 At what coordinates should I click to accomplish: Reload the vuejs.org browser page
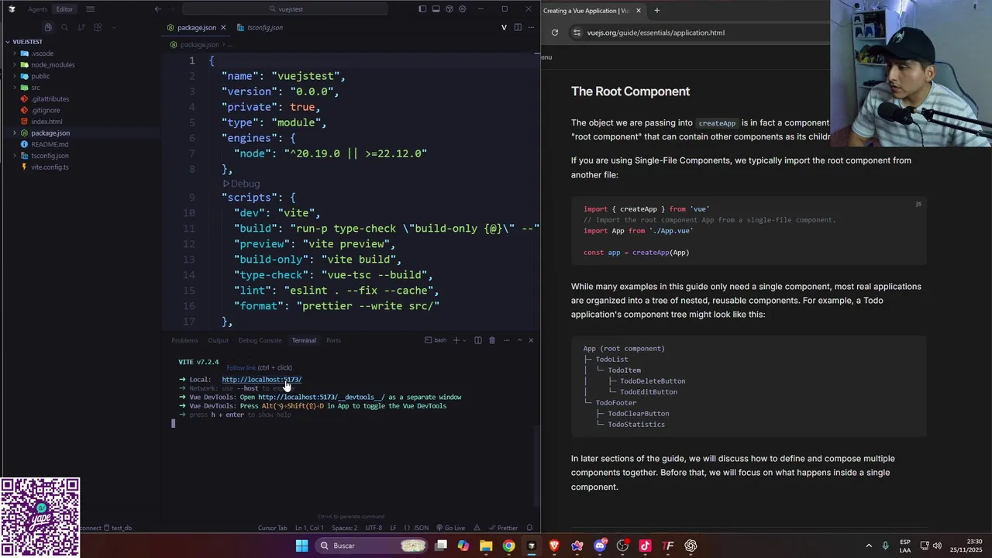tap(555, 33)
